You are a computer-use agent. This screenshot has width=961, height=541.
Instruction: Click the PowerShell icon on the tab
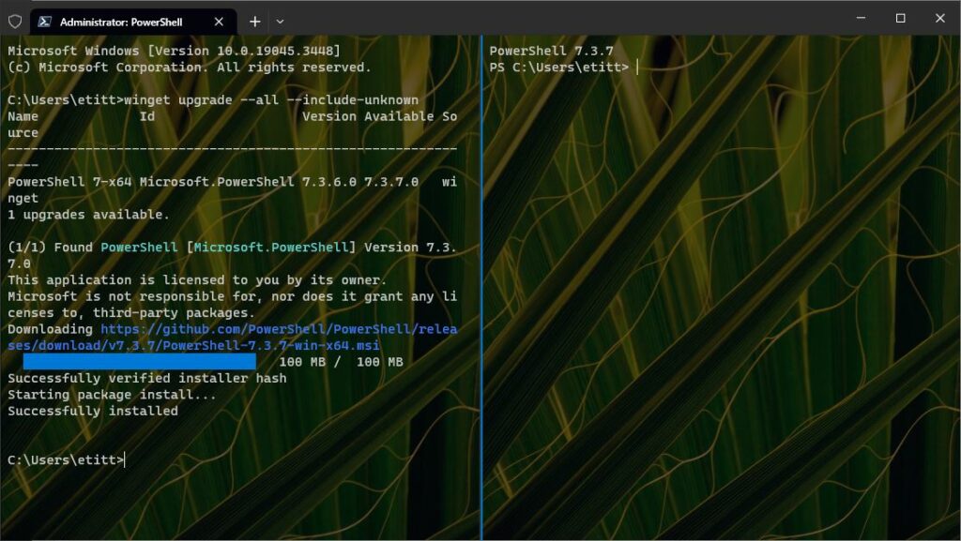[x=44, y=22]
